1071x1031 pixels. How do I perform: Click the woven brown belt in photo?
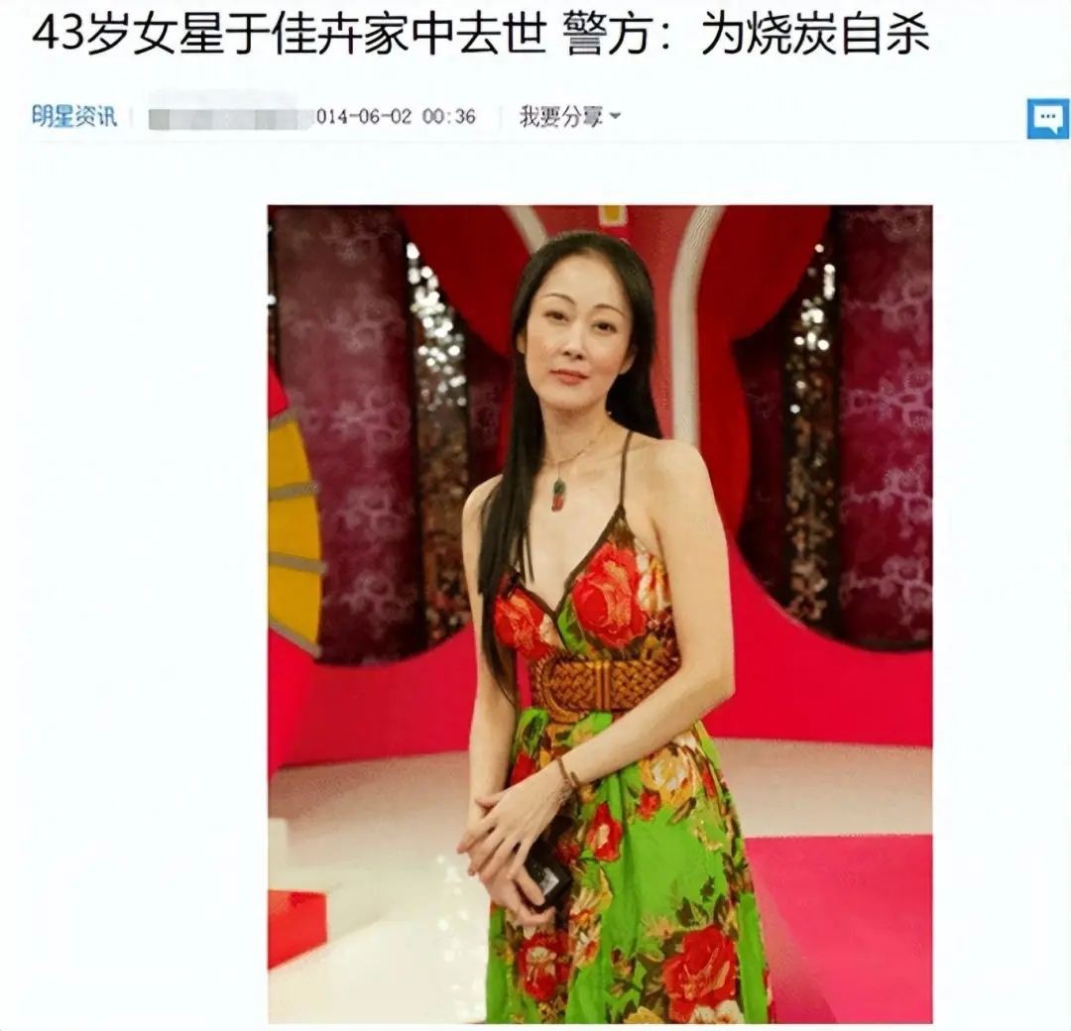click(x=605, y=680)
